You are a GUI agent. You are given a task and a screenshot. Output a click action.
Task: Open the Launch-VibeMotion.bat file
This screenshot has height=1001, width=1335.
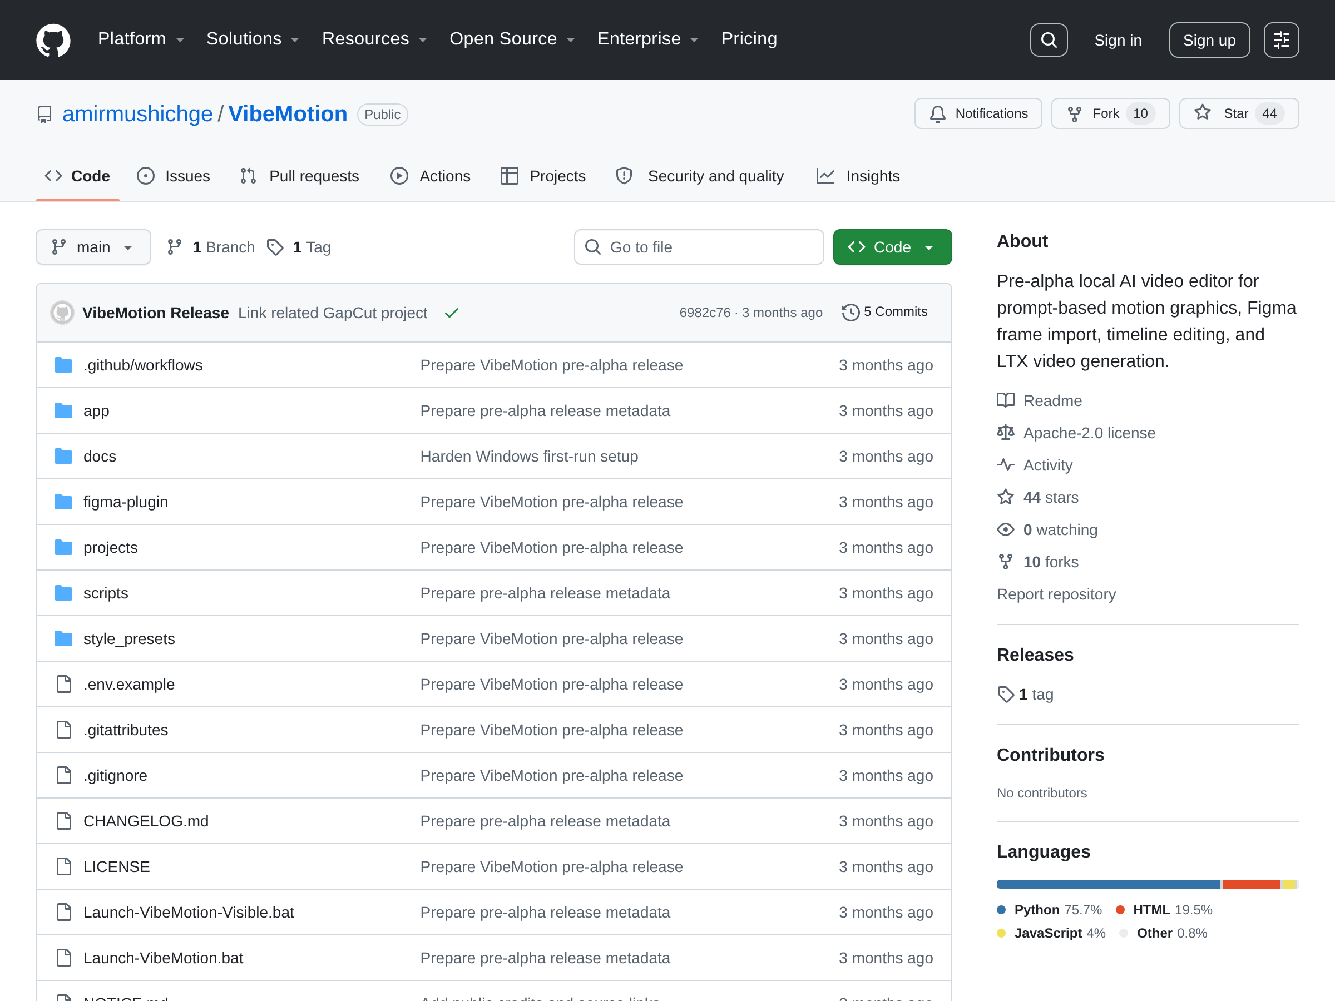point(163,958)
